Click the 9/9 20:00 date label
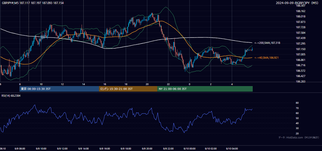The image size is (322, 151). pyautogui.click(x=147, y=149)
